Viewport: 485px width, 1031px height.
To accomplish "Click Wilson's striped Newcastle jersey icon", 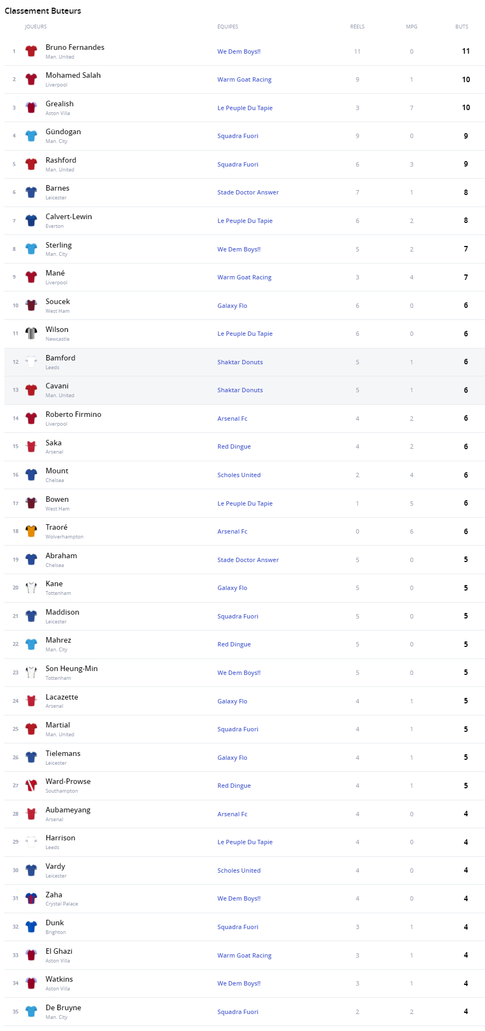I will pos(31,334).
